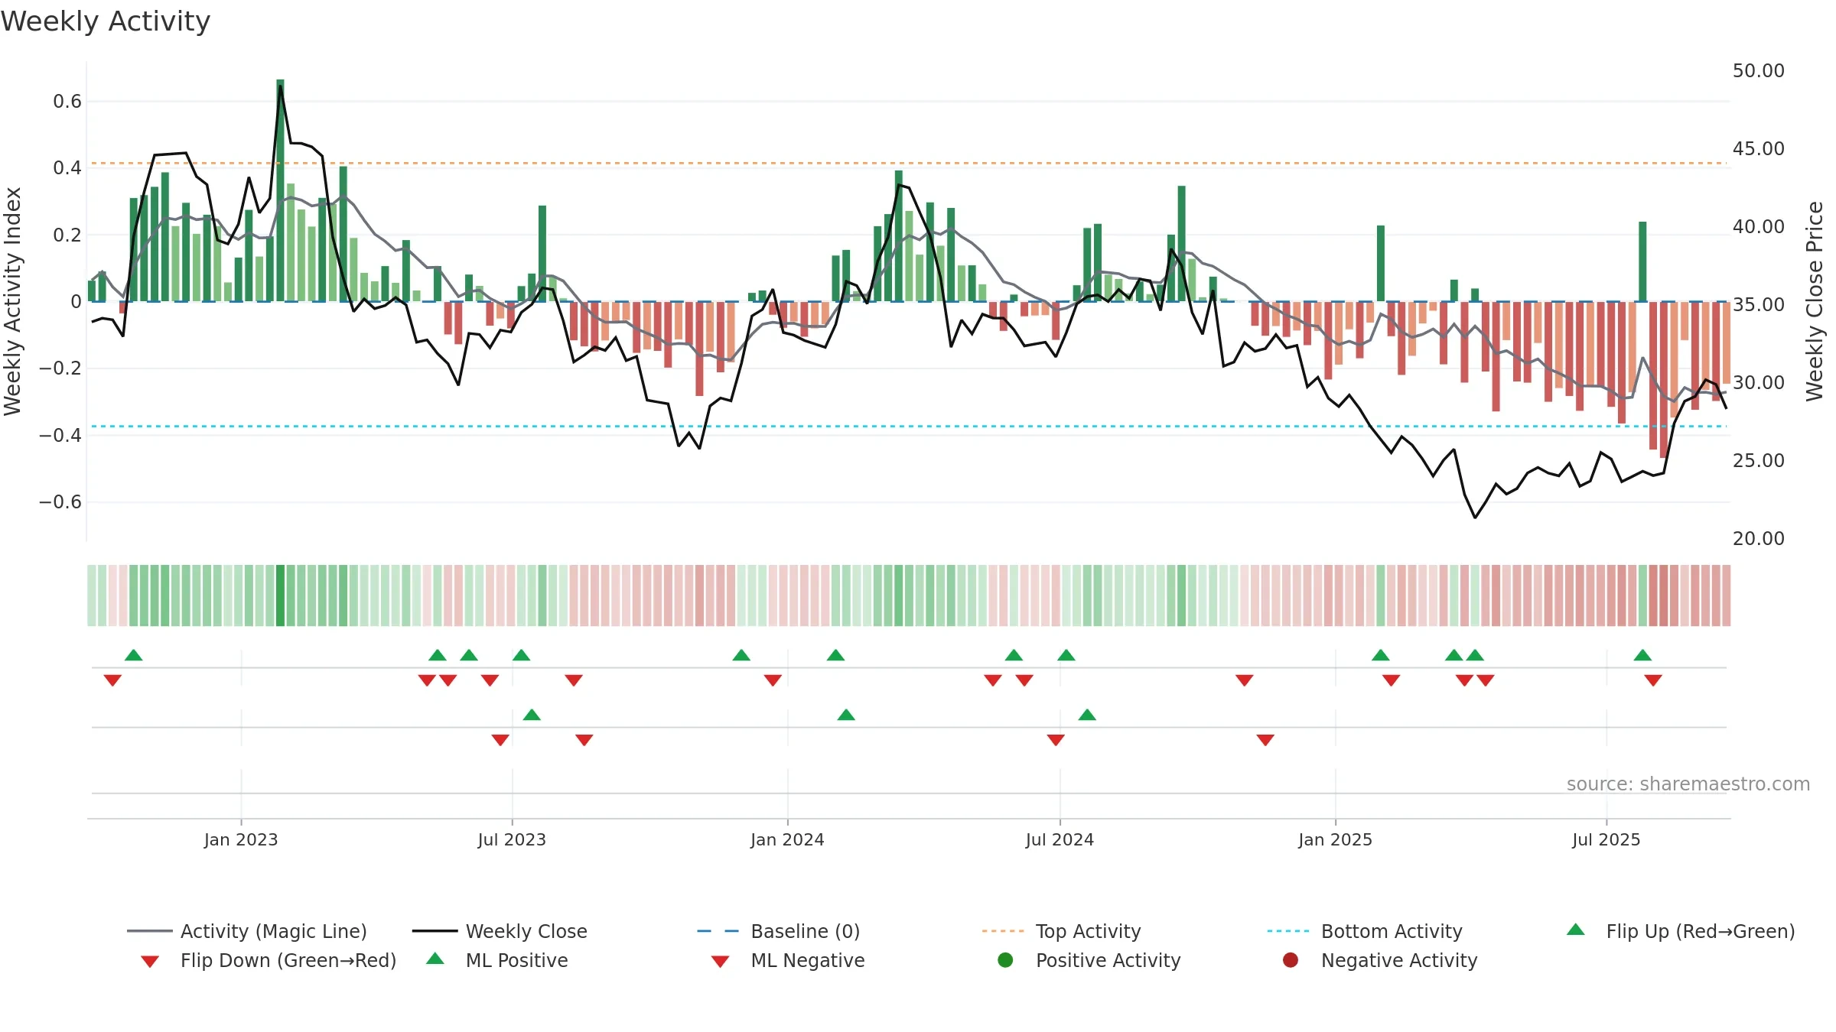This screenshot has width=1836, height=1032.
Task: Click the cyan dotted Bottom Activity line
Action: [909, 426]
